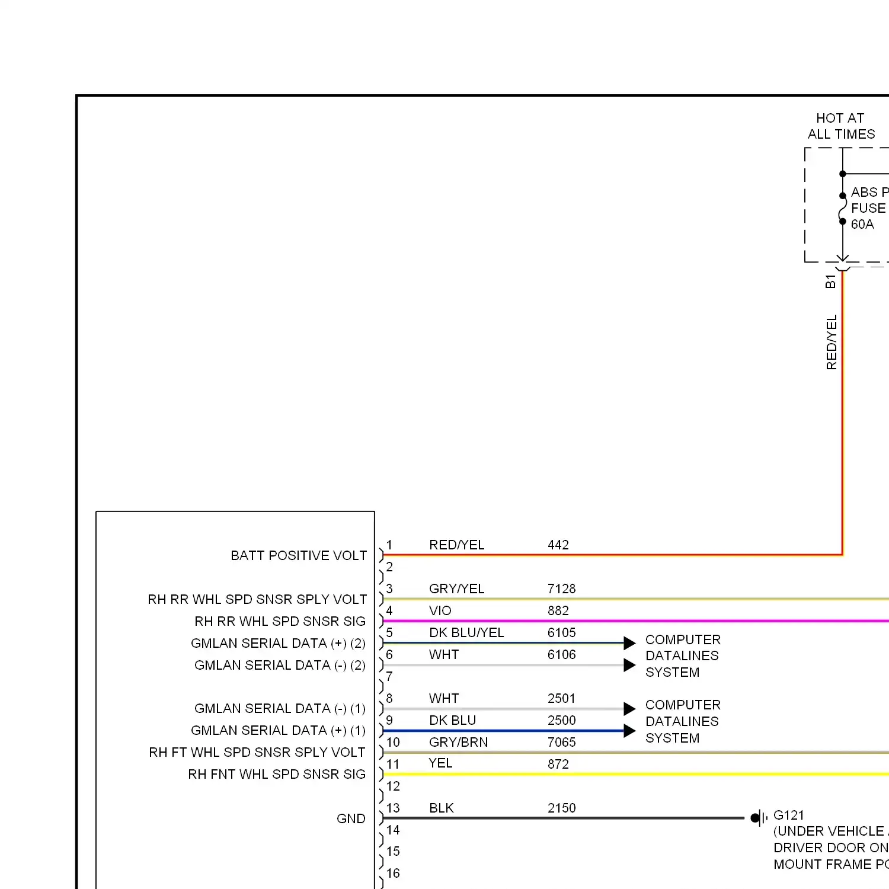Select the GRY/YEL wire label

(456, 589)
